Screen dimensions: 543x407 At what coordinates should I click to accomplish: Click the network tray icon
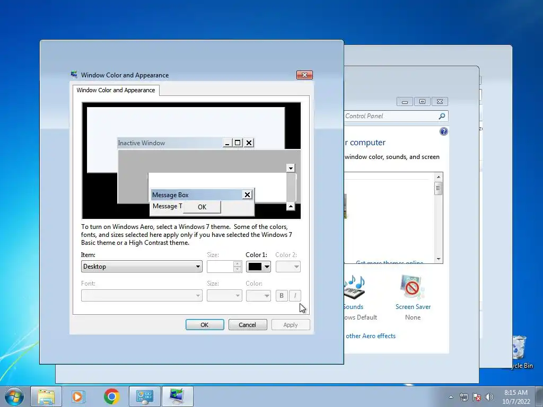463,397
